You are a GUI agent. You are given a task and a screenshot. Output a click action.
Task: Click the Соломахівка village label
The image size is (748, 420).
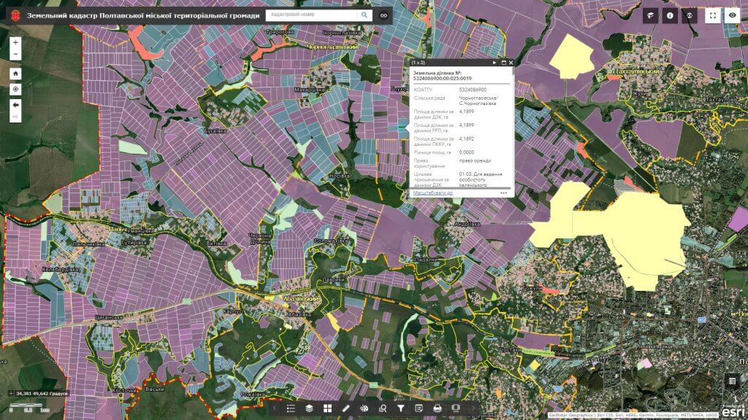pyautogui.click(x=332, y=241)
